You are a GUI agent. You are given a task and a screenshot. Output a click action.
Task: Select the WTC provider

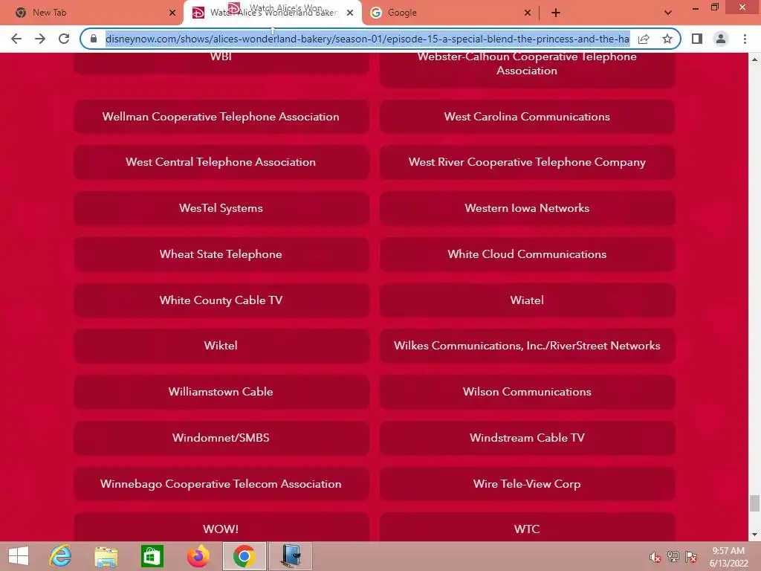tap(527, 527)
